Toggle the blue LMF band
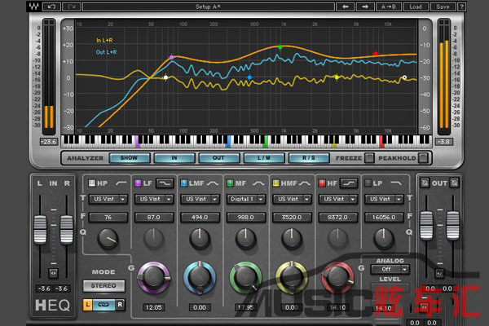The height and width of the screenshot is (326, 489). [x=184, y=183]
